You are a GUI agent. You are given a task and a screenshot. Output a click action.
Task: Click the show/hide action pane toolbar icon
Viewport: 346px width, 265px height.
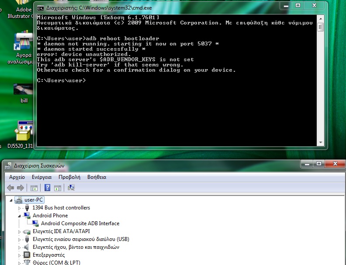click(58, 188)
